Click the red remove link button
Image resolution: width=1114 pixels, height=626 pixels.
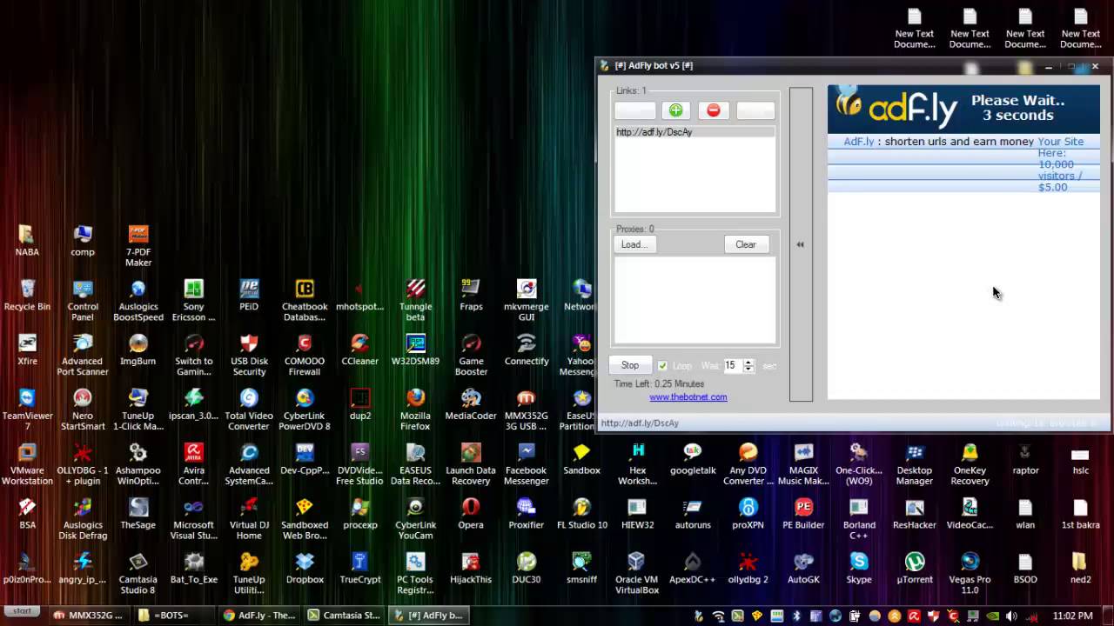click(713, 110)
